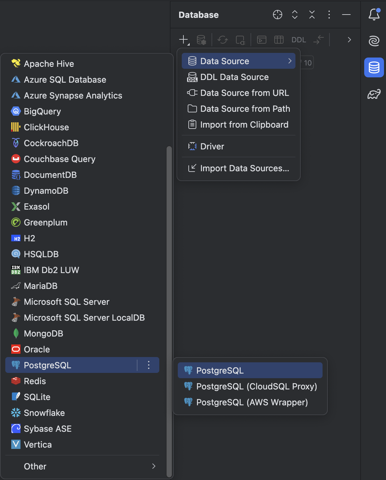Expand the Other submenu
386x480 pixels.
coord(82,466)
